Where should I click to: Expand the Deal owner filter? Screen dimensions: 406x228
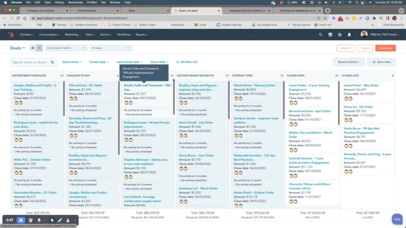click(72, 62)
